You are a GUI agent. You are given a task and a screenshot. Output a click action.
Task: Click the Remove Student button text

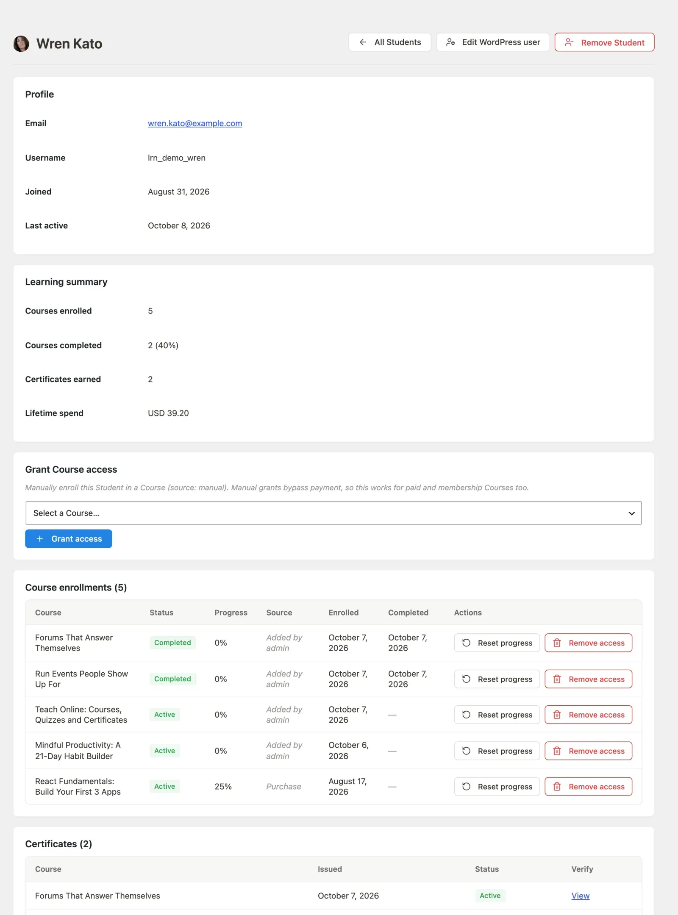click(x=613, y=42)
